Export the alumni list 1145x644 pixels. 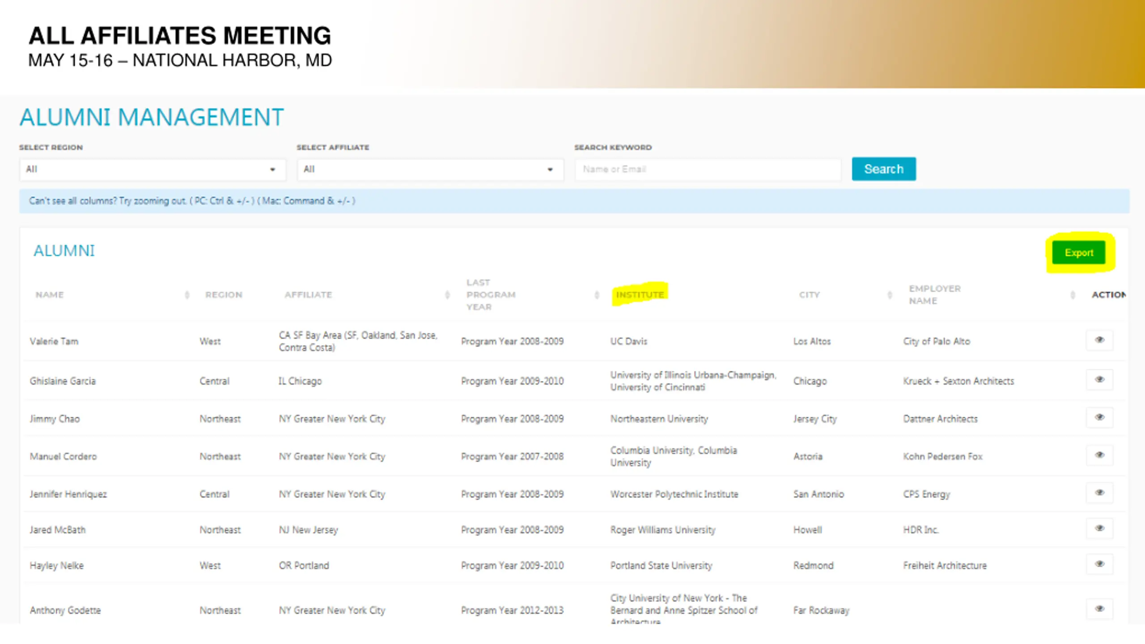click(x=1078, y=253)
